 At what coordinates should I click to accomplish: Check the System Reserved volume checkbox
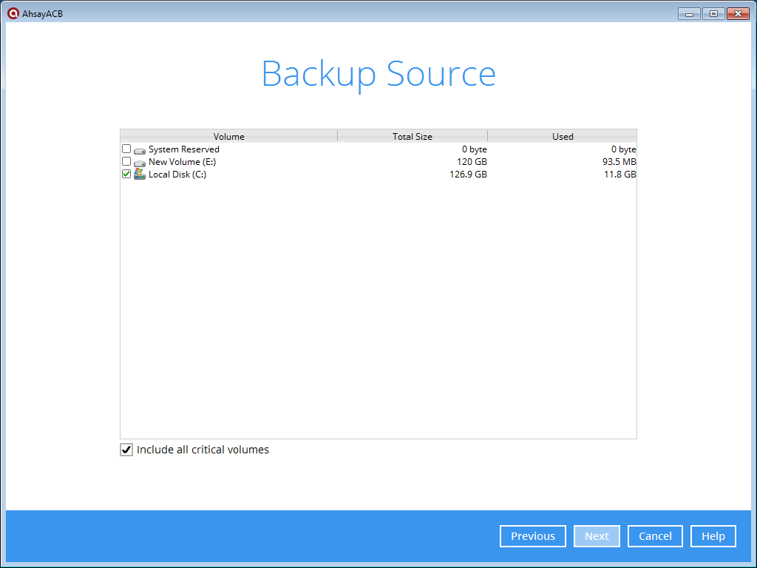[x=126, y=149]
